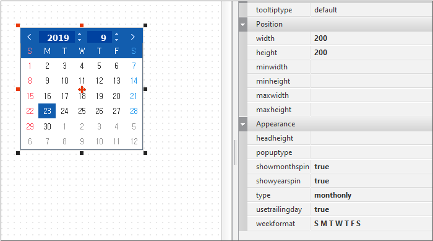Screen dimensions: 433x241
Task: Decrease the month with the down spinner
Action: (116, 40)
